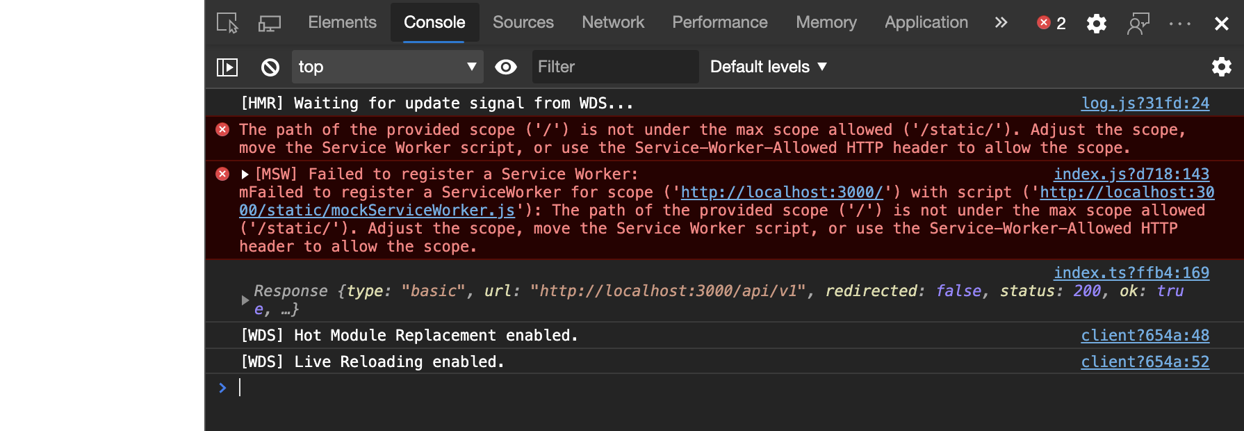Click the red error count badge
Viewport: 1244px width, 431px height.
coord(1051,23)
